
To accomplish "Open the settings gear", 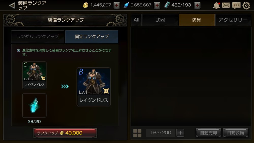I will tap(246, 6).
